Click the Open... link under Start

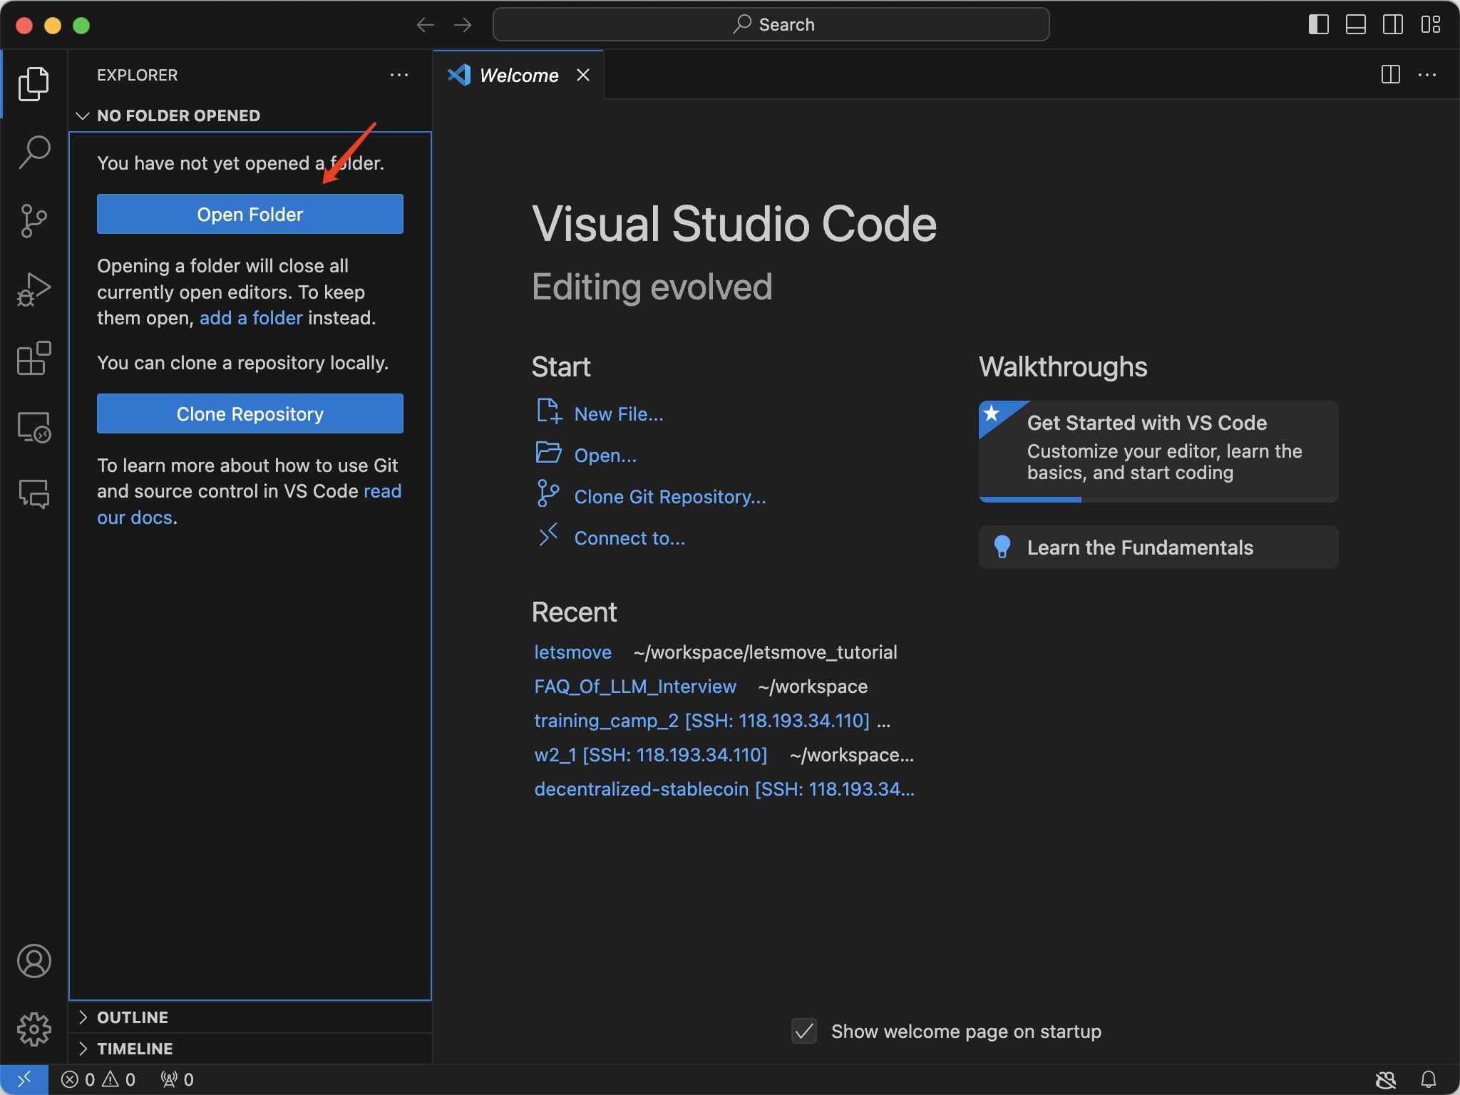coord(605,456)
